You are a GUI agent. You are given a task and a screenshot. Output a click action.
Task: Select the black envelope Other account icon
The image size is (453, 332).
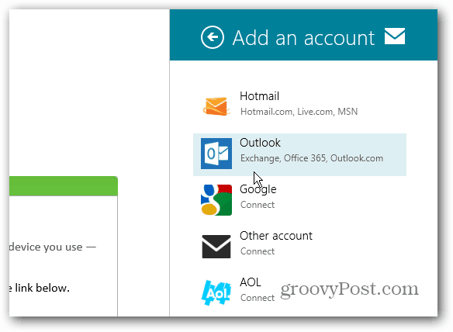point(216,247)
